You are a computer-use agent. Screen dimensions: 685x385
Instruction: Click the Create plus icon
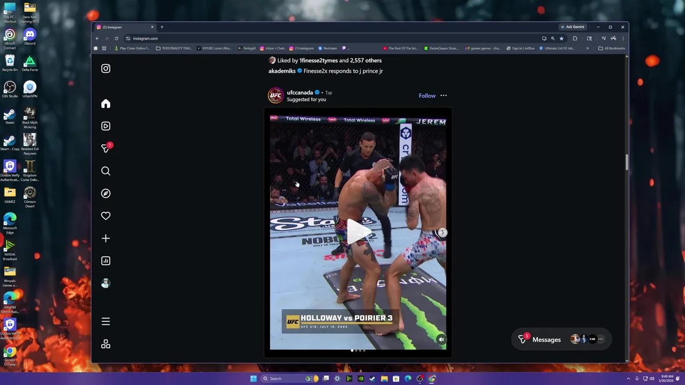[x=105, y=238]
